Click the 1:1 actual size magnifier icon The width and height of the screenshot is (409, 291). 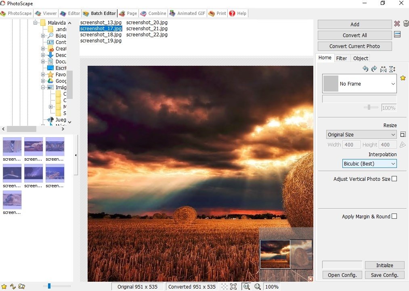[246, 287]
